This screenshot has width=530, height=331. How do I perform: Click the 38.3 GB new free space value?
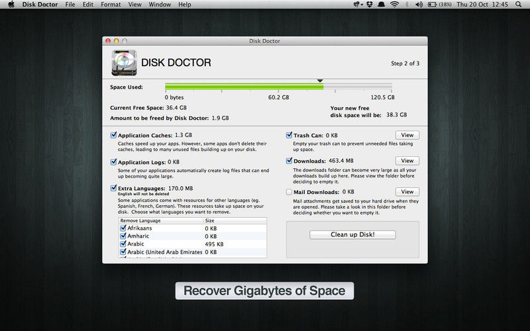coord(396,115)
